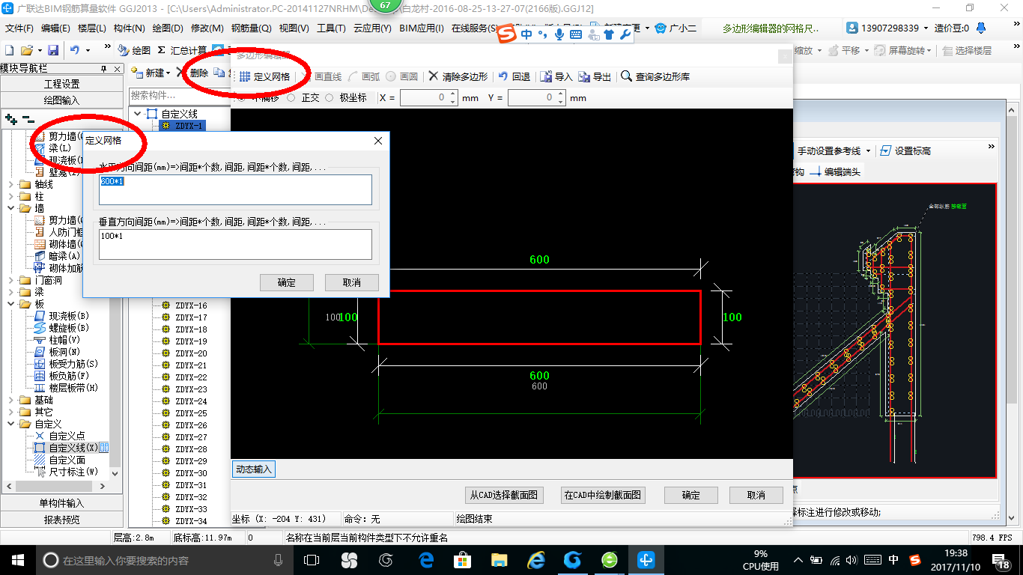Screen dimensions: 1023x575
Task: Click the open folder icon in main toolbar
Action: click(x=27, y=50)
